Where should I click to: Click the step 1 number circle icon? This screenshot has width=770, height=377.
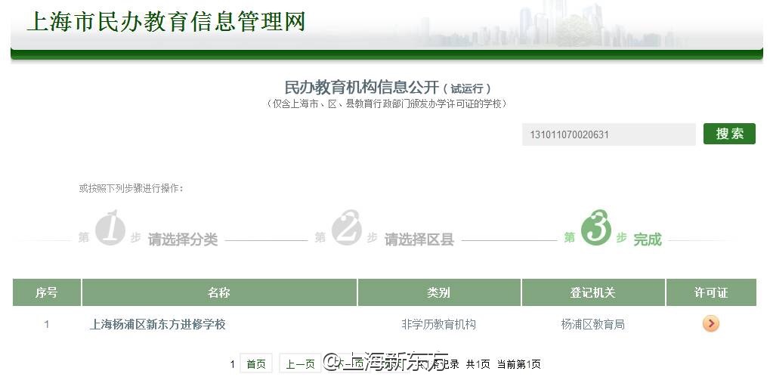[x=110, y=228]
